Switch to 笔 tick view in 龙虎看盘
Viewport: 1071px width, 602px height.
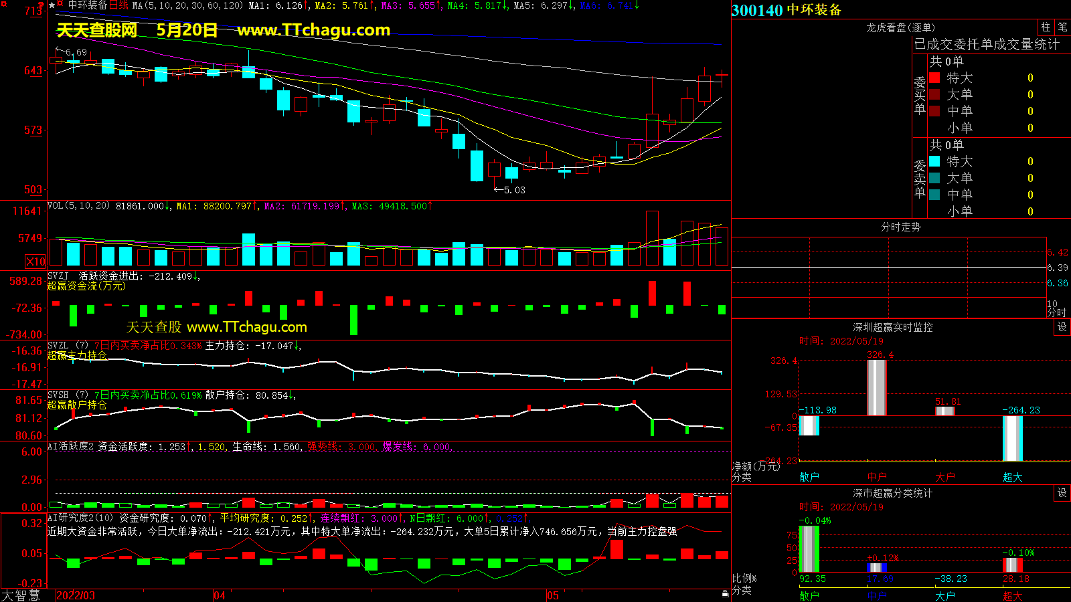pyautogui.click(x=1062, y=27)
